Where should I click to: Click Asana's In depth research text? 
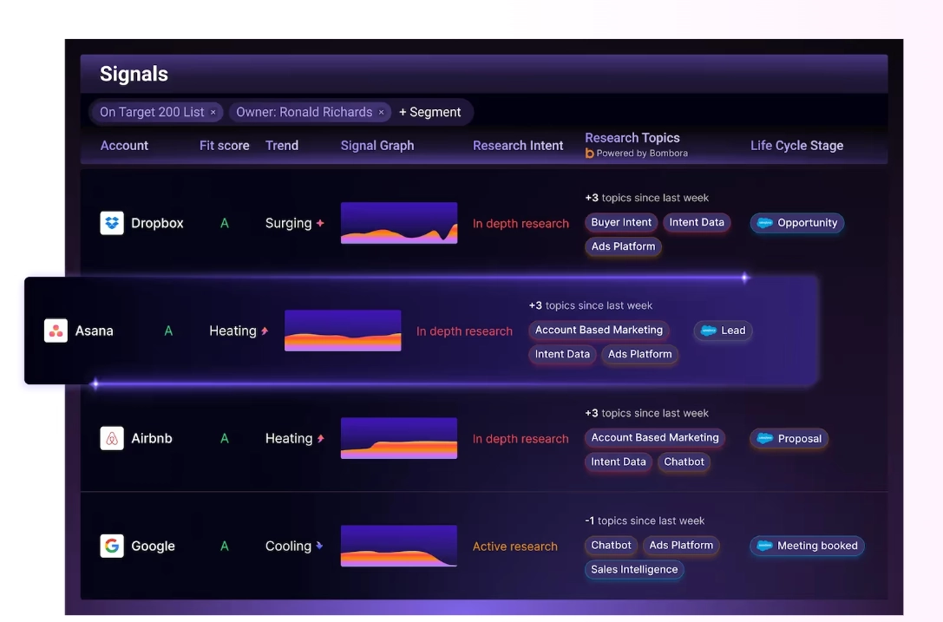(x=464, y=331)
